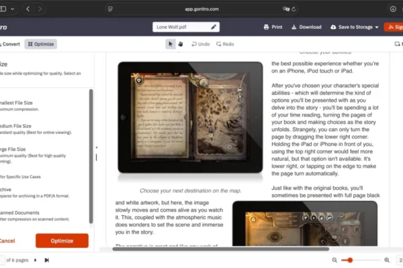Click the second tablet screenshot image
This screenshot has height=268, width=403.
(305, 223)
